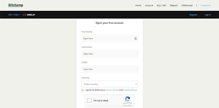Viewport: 219px width, 108px height.
Task: Open the Home page
Action: point(138,5)
